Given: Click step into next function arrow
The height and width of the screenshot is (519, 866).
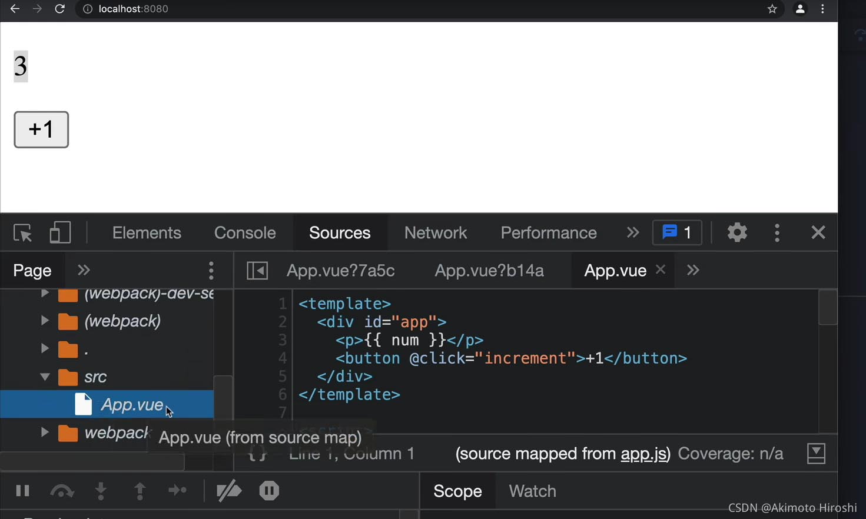Looking at the screenshot, I should (101, 491).
